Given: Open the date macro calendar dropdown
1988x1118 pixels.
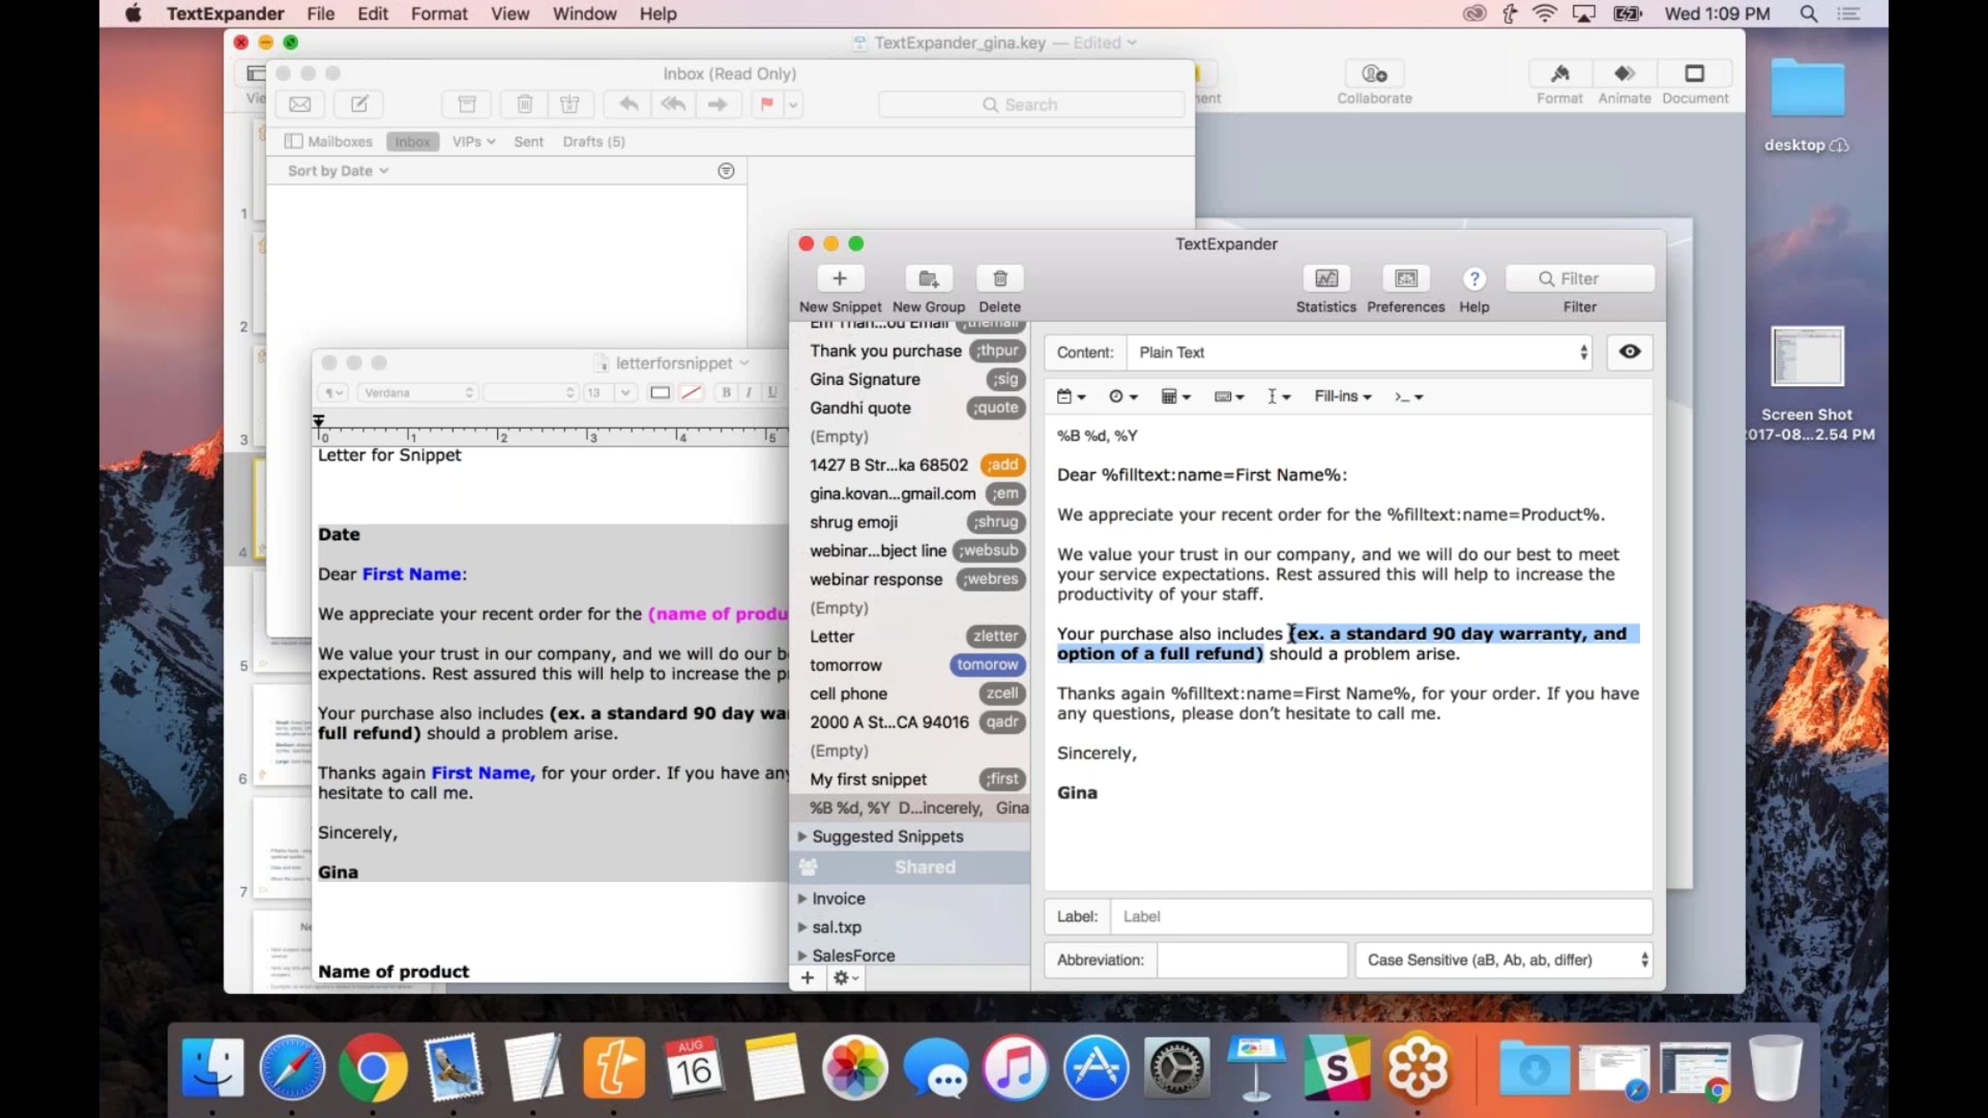Looking at the screenshot, I should pyautogui.click(x=1070, y=397).
